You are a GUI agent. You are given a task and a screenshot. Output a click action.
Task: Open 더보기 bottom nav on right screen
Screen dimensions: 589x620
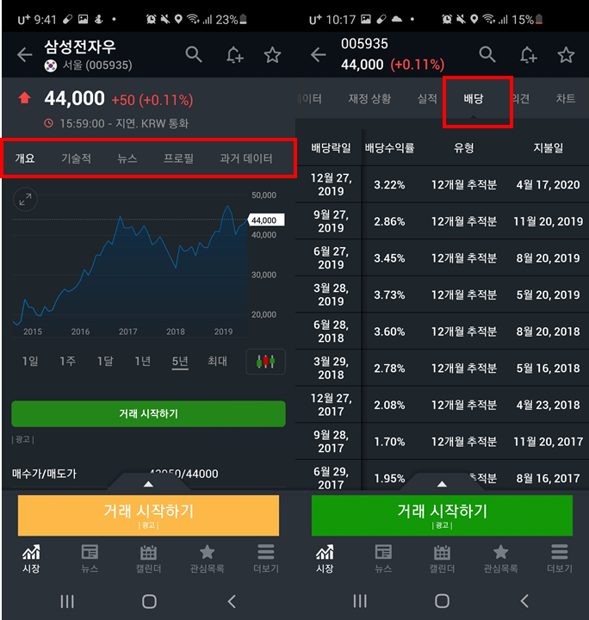(560, 559)
